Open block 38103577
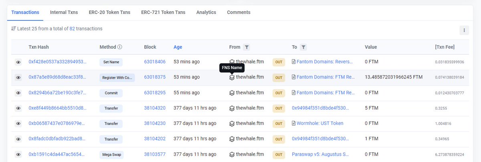This screenshot has height=162, width=481. (x=155, y=154)
